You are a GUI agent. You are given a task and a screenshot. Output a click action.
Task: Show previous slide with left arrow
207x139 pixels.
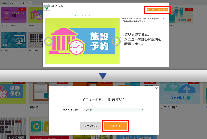pyautogui.click(x=48, y=41)
